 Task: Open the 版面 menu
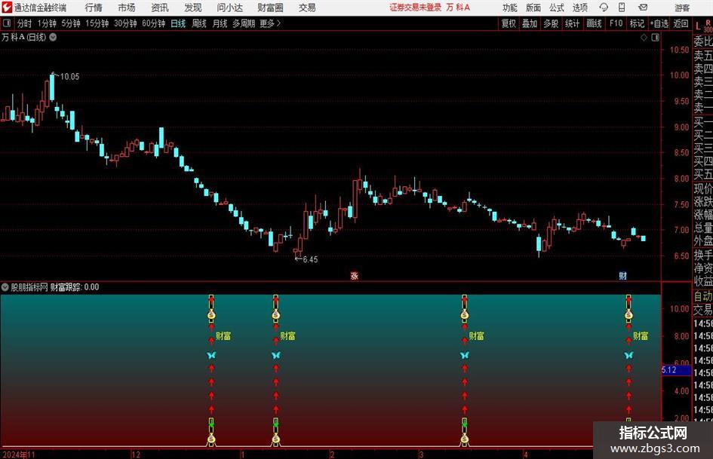(533, 8)
